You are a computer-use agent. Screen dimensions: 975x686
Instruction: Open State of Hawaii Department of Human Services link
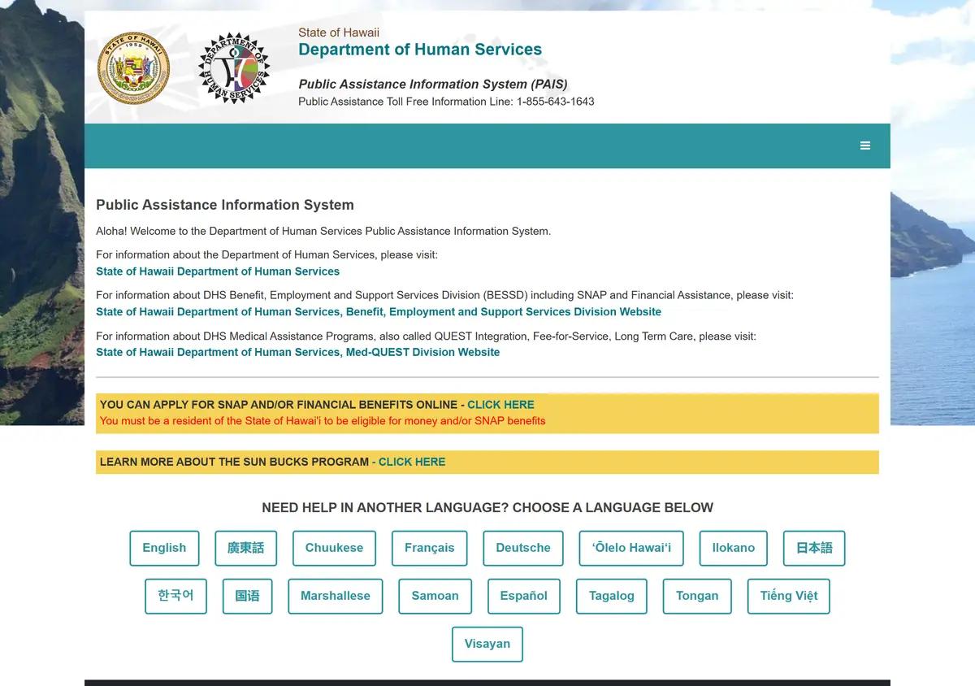pyautogui.click(x=218, y=271)
